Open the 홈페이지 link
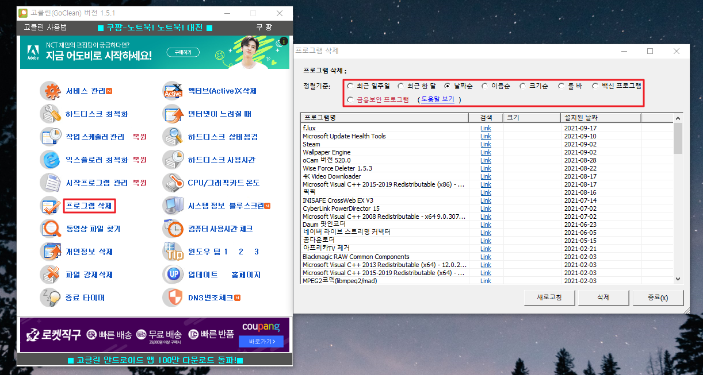Image resolution: width=703 pixels, height=375 pixels. (x=246, y=275)
